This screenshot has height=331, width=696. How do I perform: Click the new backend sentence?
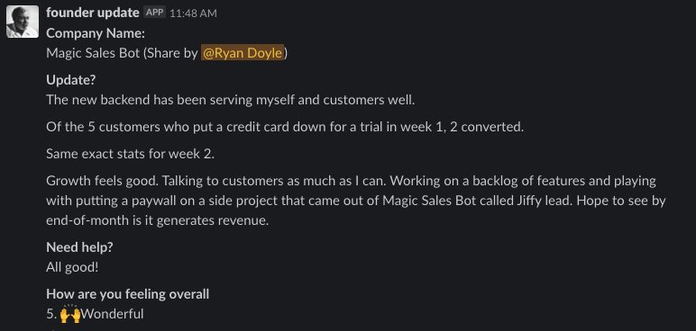(231, 100)
